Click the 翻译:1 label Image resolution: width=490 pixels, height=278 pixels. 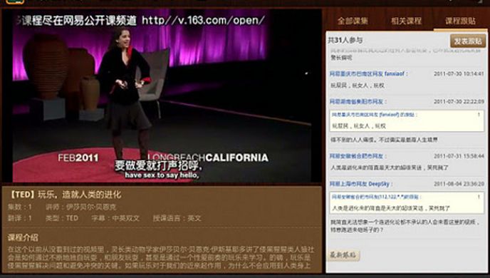pyautogui.click(x=20, y=218)
